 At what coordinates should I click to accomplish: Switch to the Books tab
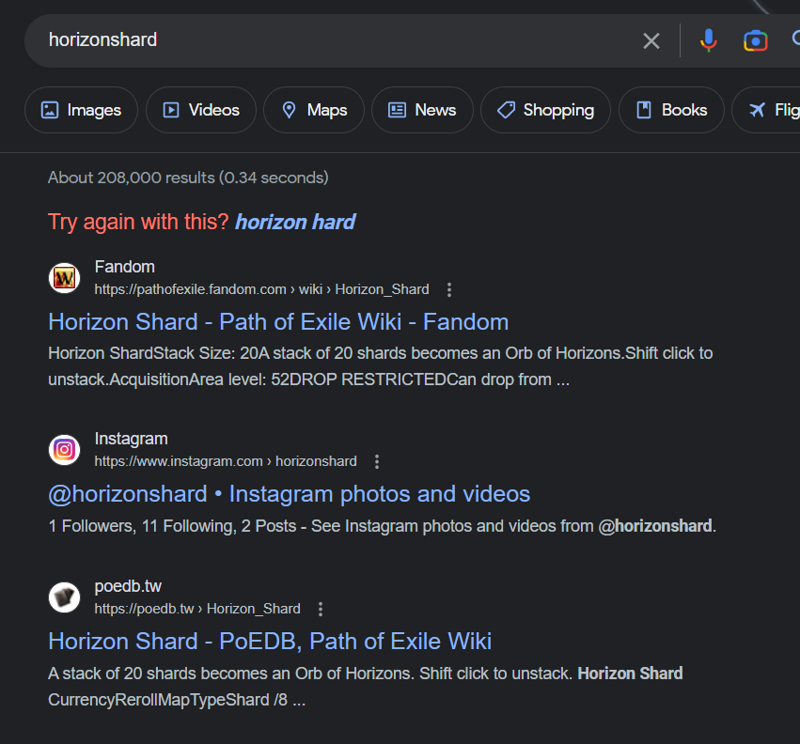671,110
